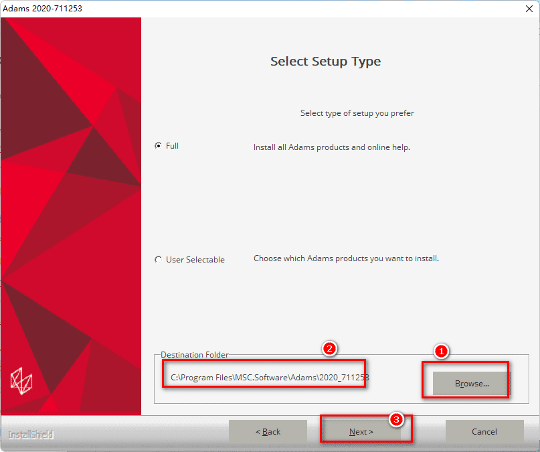This screenshot has height=452, width=540.
Task: Go back with the < Back button
Action: (268, 432)
